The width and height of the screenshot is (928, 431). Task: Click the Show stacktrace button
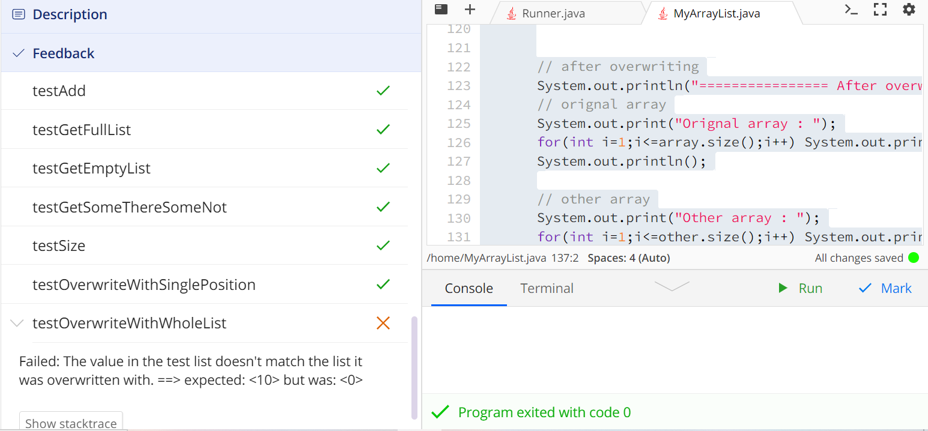tap(71, 422)
